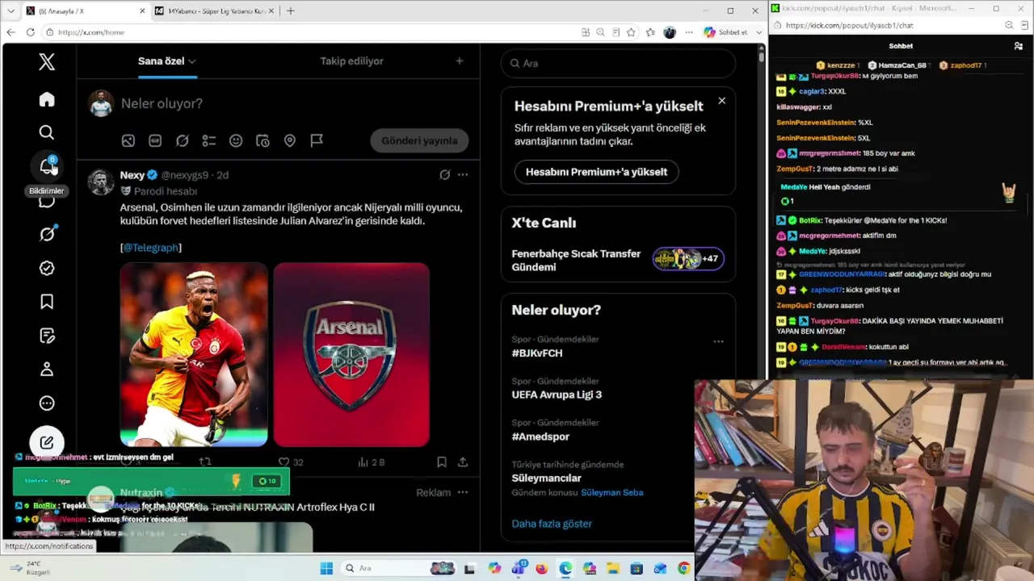Click the Windows Start button
Viewport: 1034px width, 581px height.
tap(326, 568)
